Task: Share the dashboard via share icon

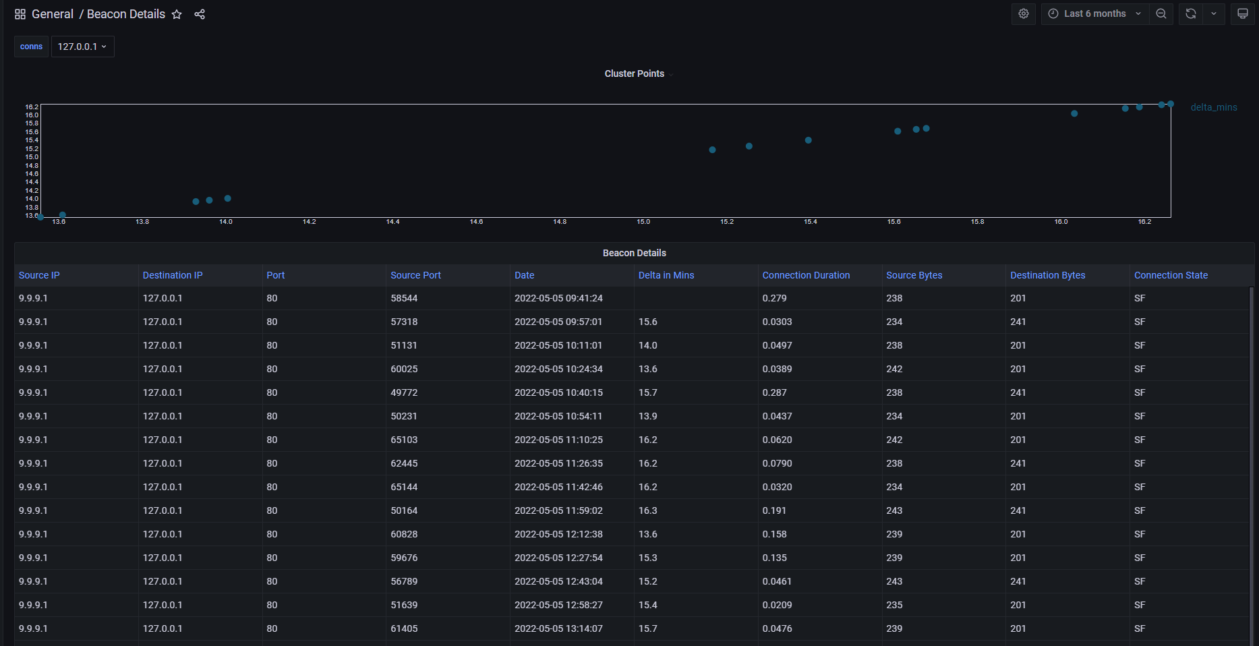Action: click(x=200, y=14)
